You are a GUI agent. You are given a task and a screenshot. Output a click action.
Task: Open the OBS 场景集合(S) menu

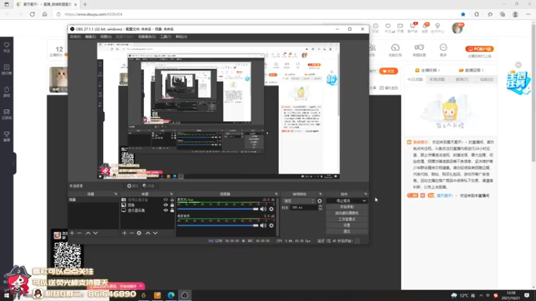coord(147,37)
